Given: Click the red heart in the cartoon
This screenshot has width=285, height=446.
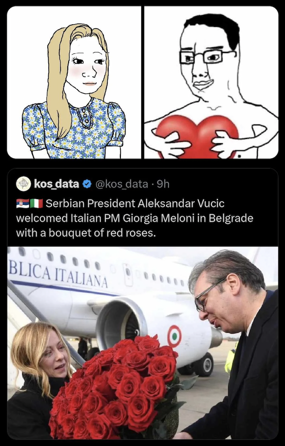Looking at the screenshot, I should [197, 136].
